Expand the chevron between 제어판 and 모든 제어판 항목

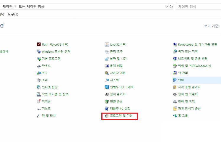tap(16, 7)
